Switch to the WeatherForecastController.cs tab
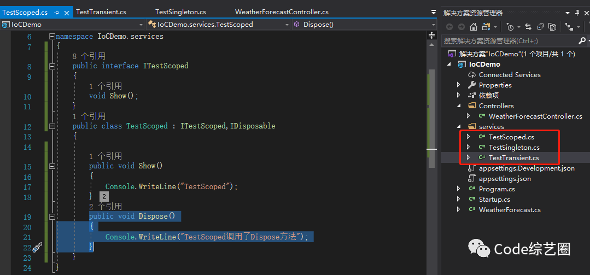This screenshot has height=275, width=590. coord(282,12)
